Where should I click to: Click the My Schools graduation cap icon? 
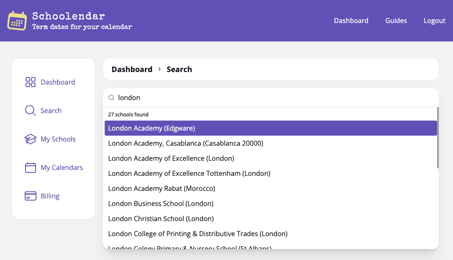(31, 139)
